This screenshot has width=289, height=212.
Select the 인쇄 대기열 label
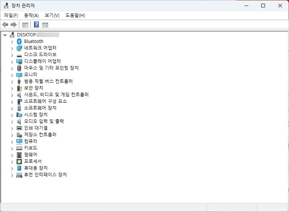tap(36, 128)
